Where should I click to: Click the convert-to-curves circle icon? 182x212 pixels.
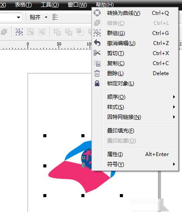click(97, 13)
